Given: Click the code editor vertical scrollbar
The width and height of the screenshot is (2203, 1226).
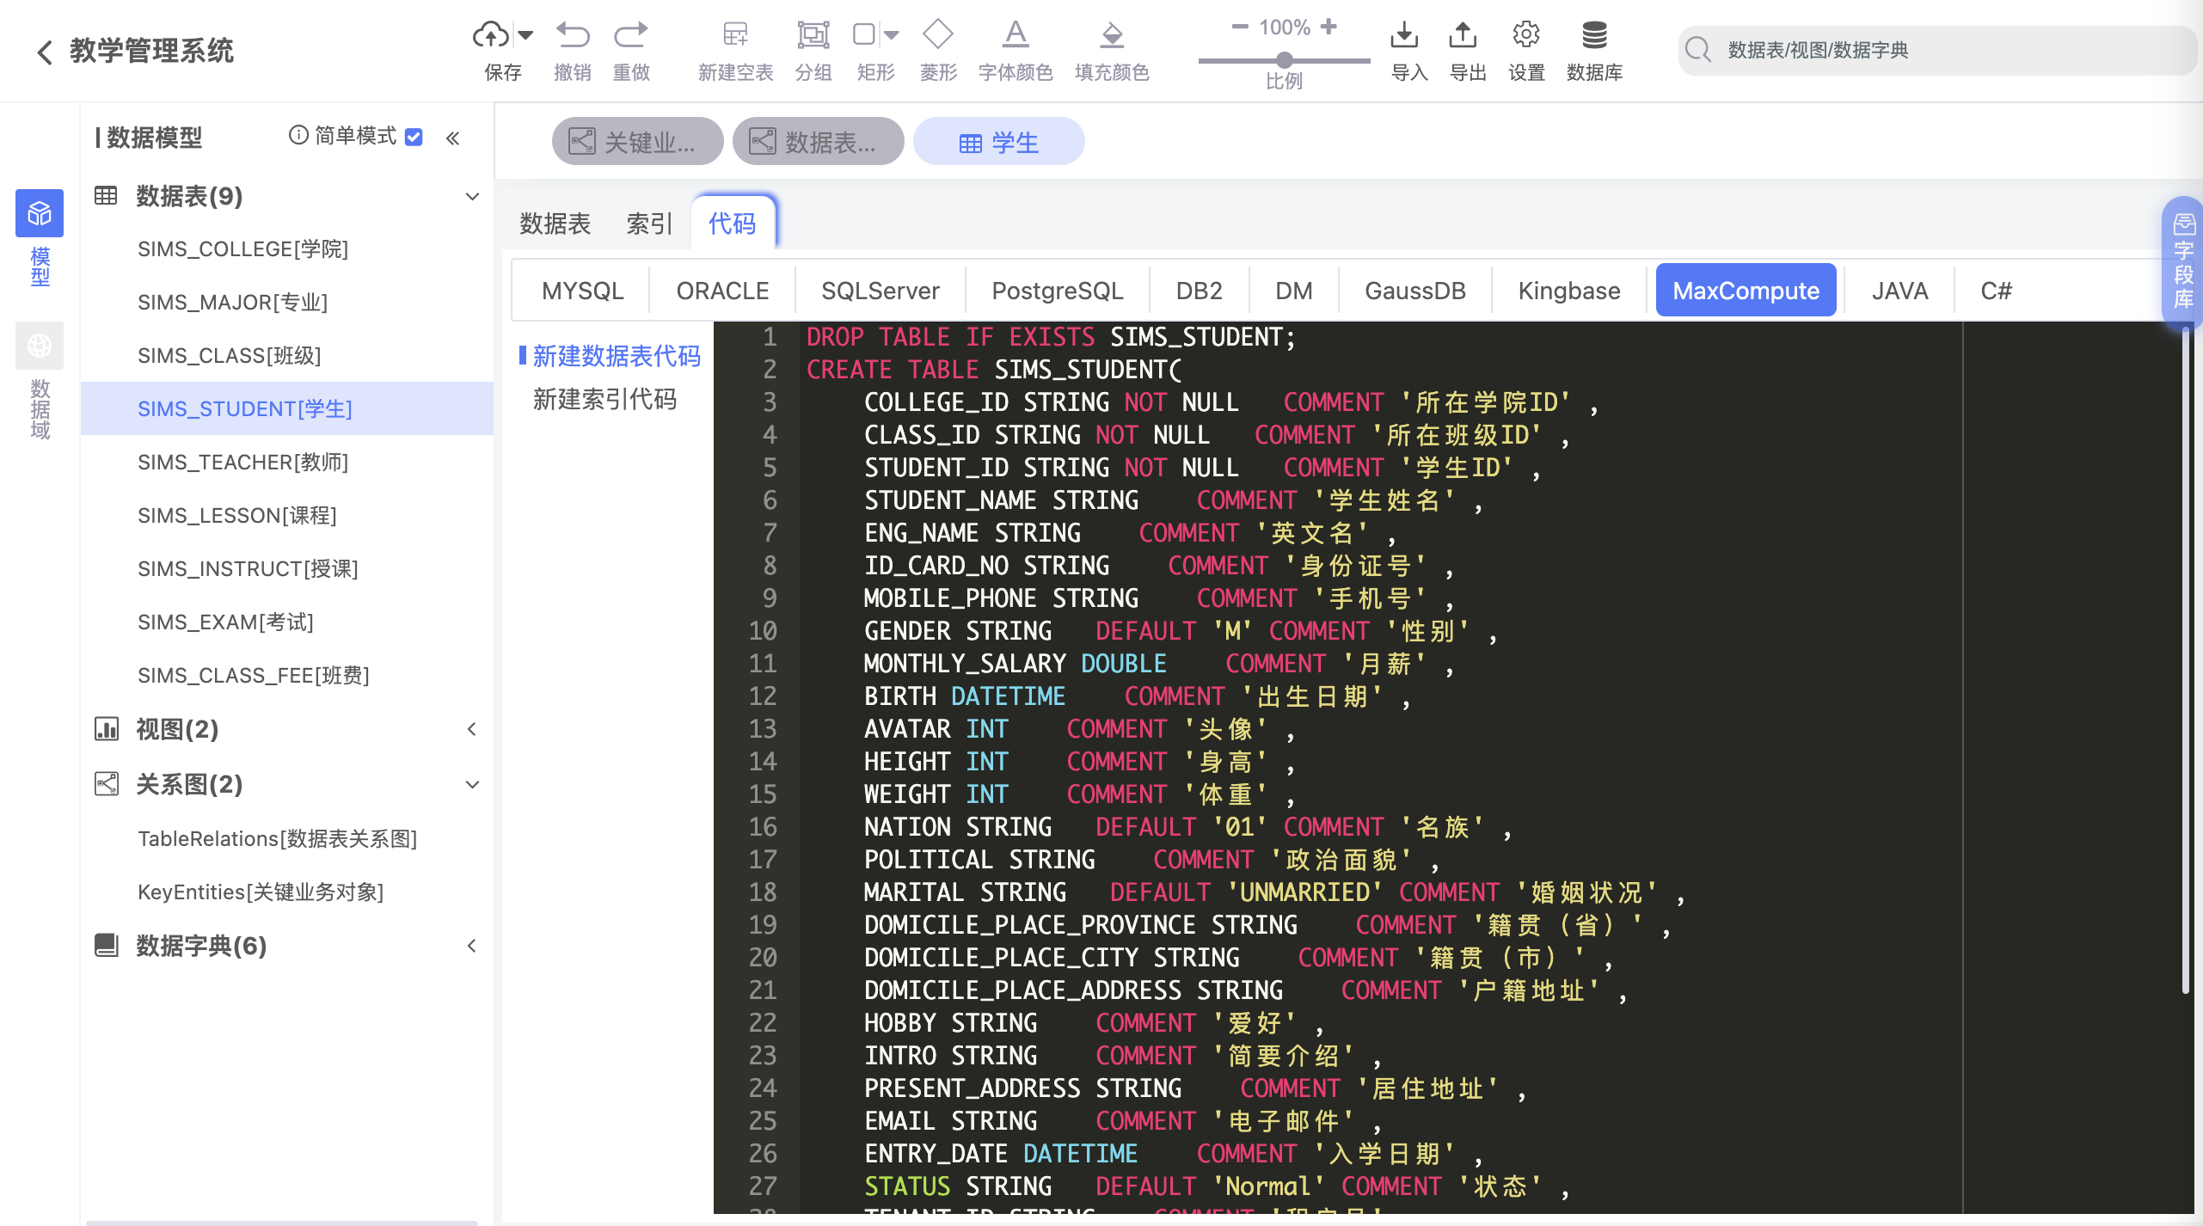Looking at the screenshot, I should coord(2186,662).
